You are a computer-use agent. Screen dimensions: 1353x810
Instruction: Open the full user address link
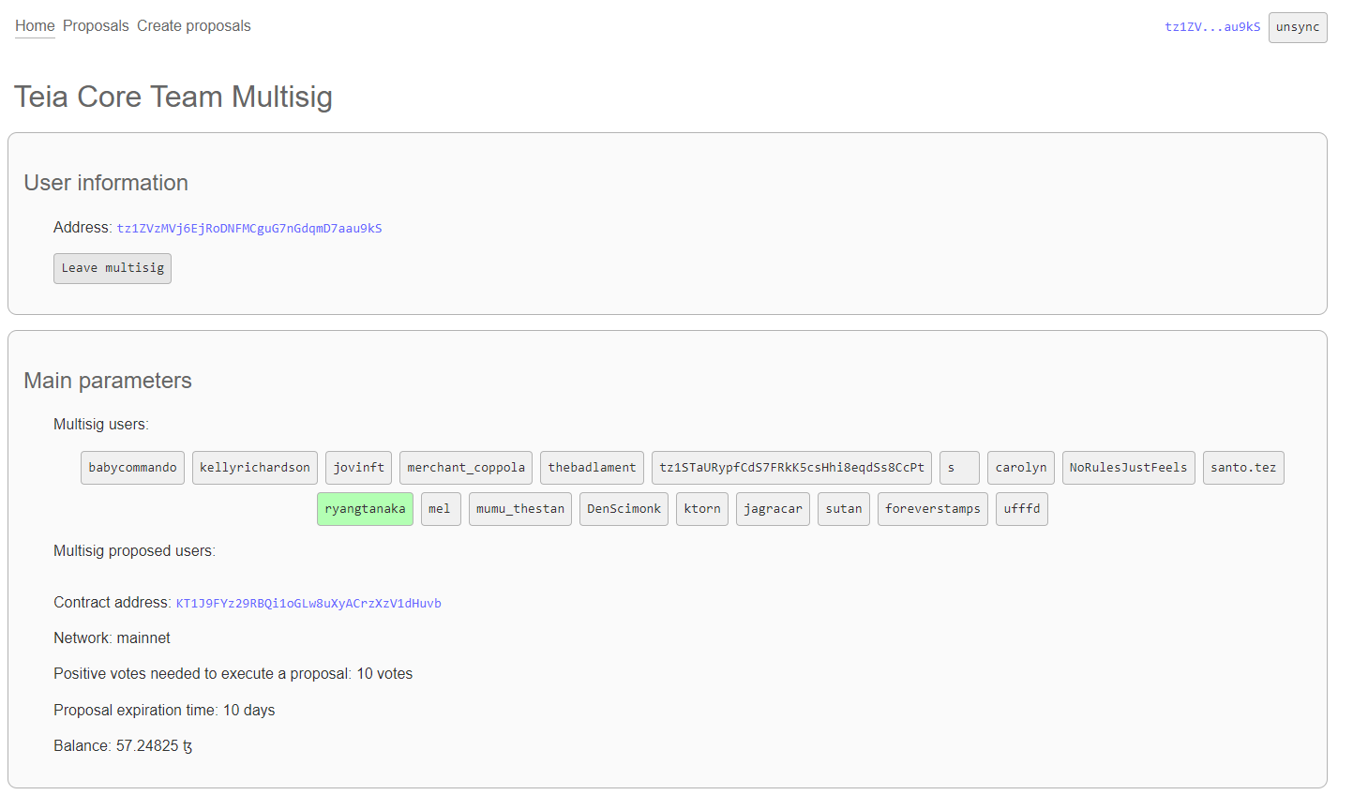[x=249, y=229]
